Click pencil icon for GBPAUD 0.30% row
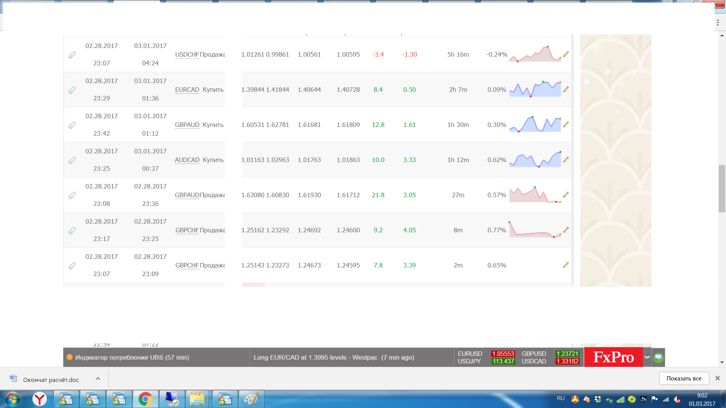Image resolution: width=726 pixels, height=408 pixels. 566,125
